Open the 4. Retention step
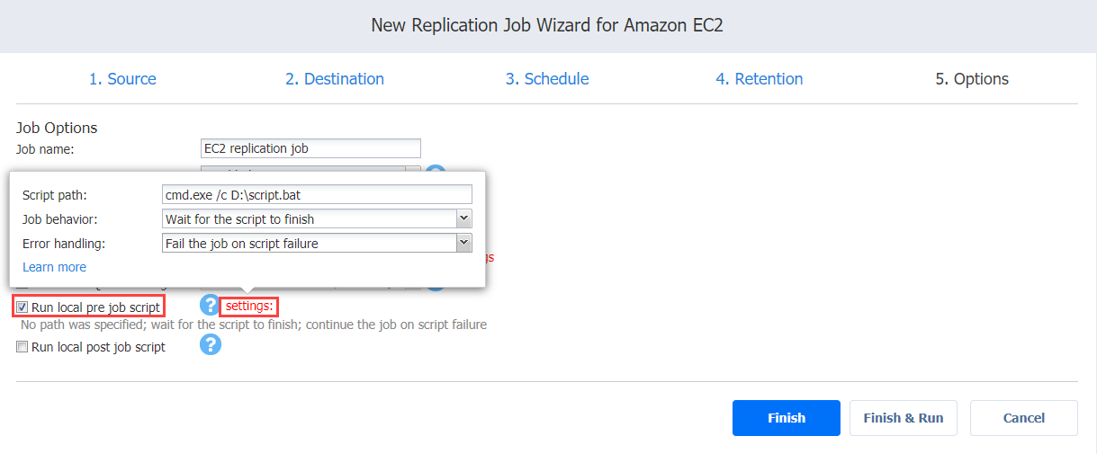This screenshot has height=454, width=1097. click(x=760, y=79)
